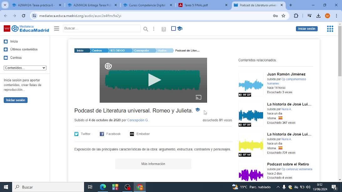The width and height of the screenshot is (342, 192).
Task: Type in the Buscar search field
Action: 102,28
